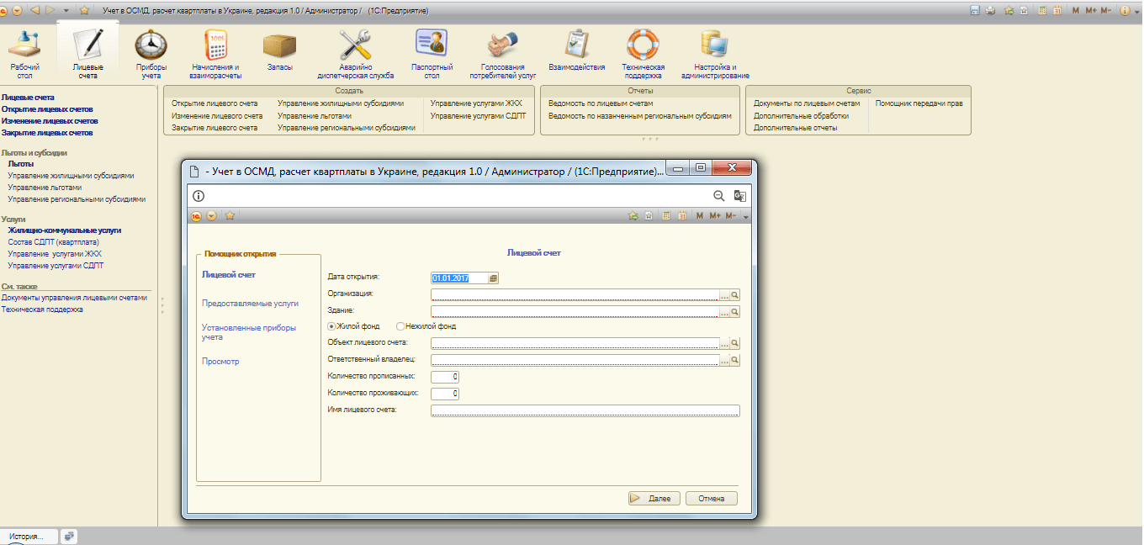Image resolution: width=1144 pixels, height=545 pixels.
Task: Click favorites star in main window title bar
Action: (84, 10)
